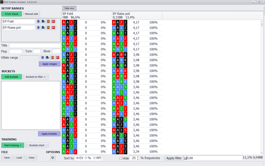Screen dimensions: 265x166
Task: Click the EP Fold column header
Action: click(87, 15)
